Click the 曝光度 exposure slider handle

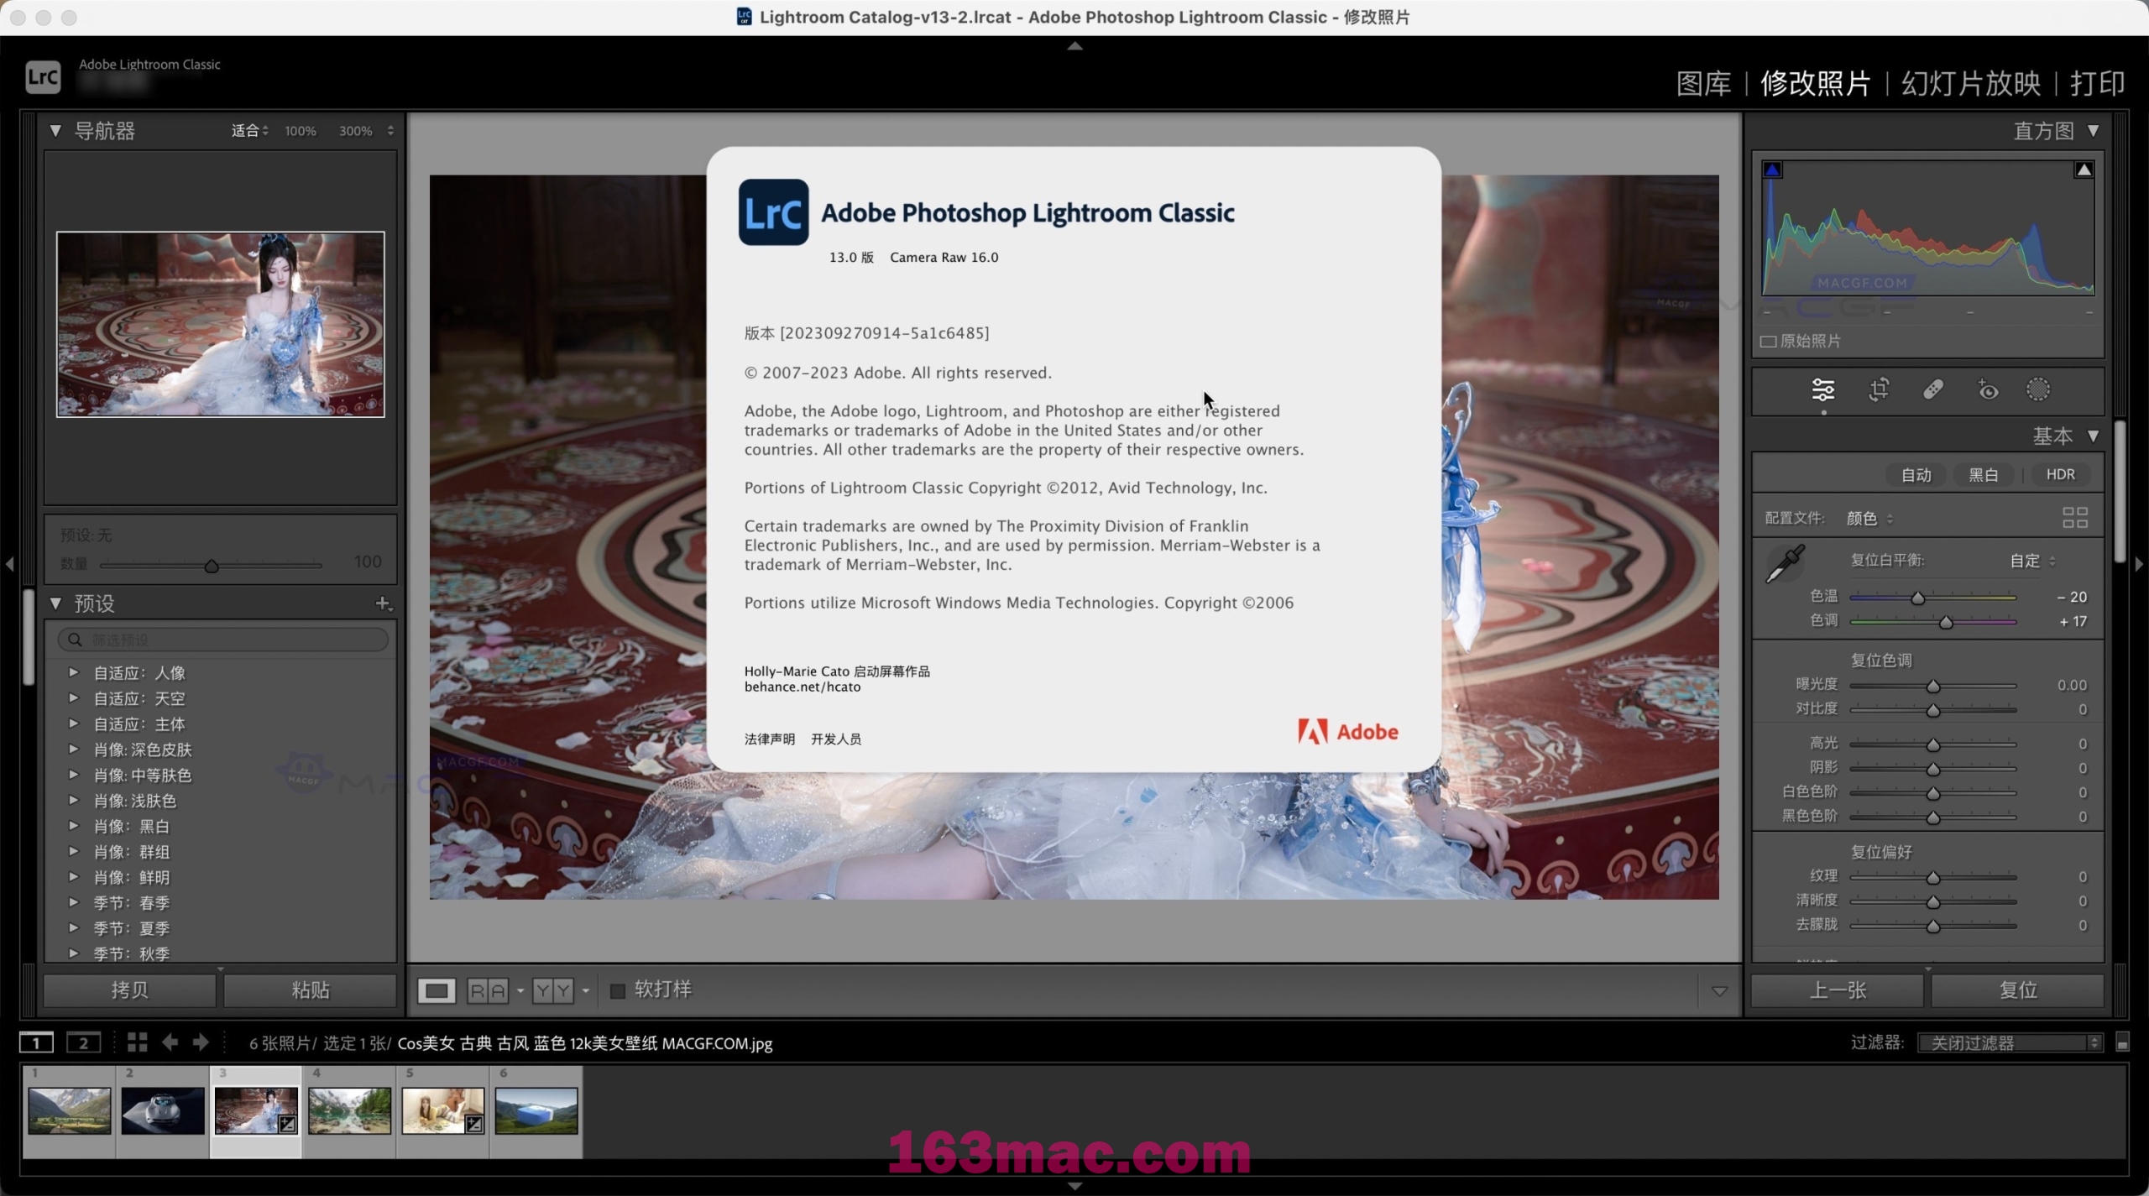(1932, 686)
